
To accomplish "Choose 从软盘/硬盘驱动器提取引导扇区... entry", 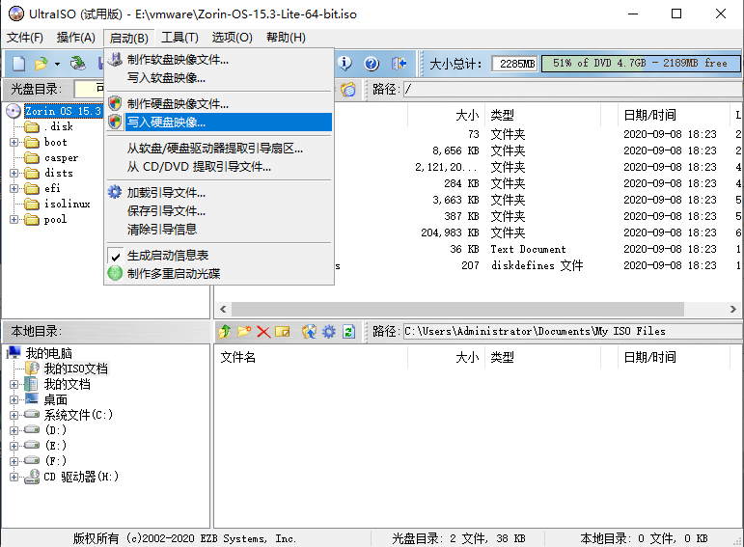I will coord(218,148).
